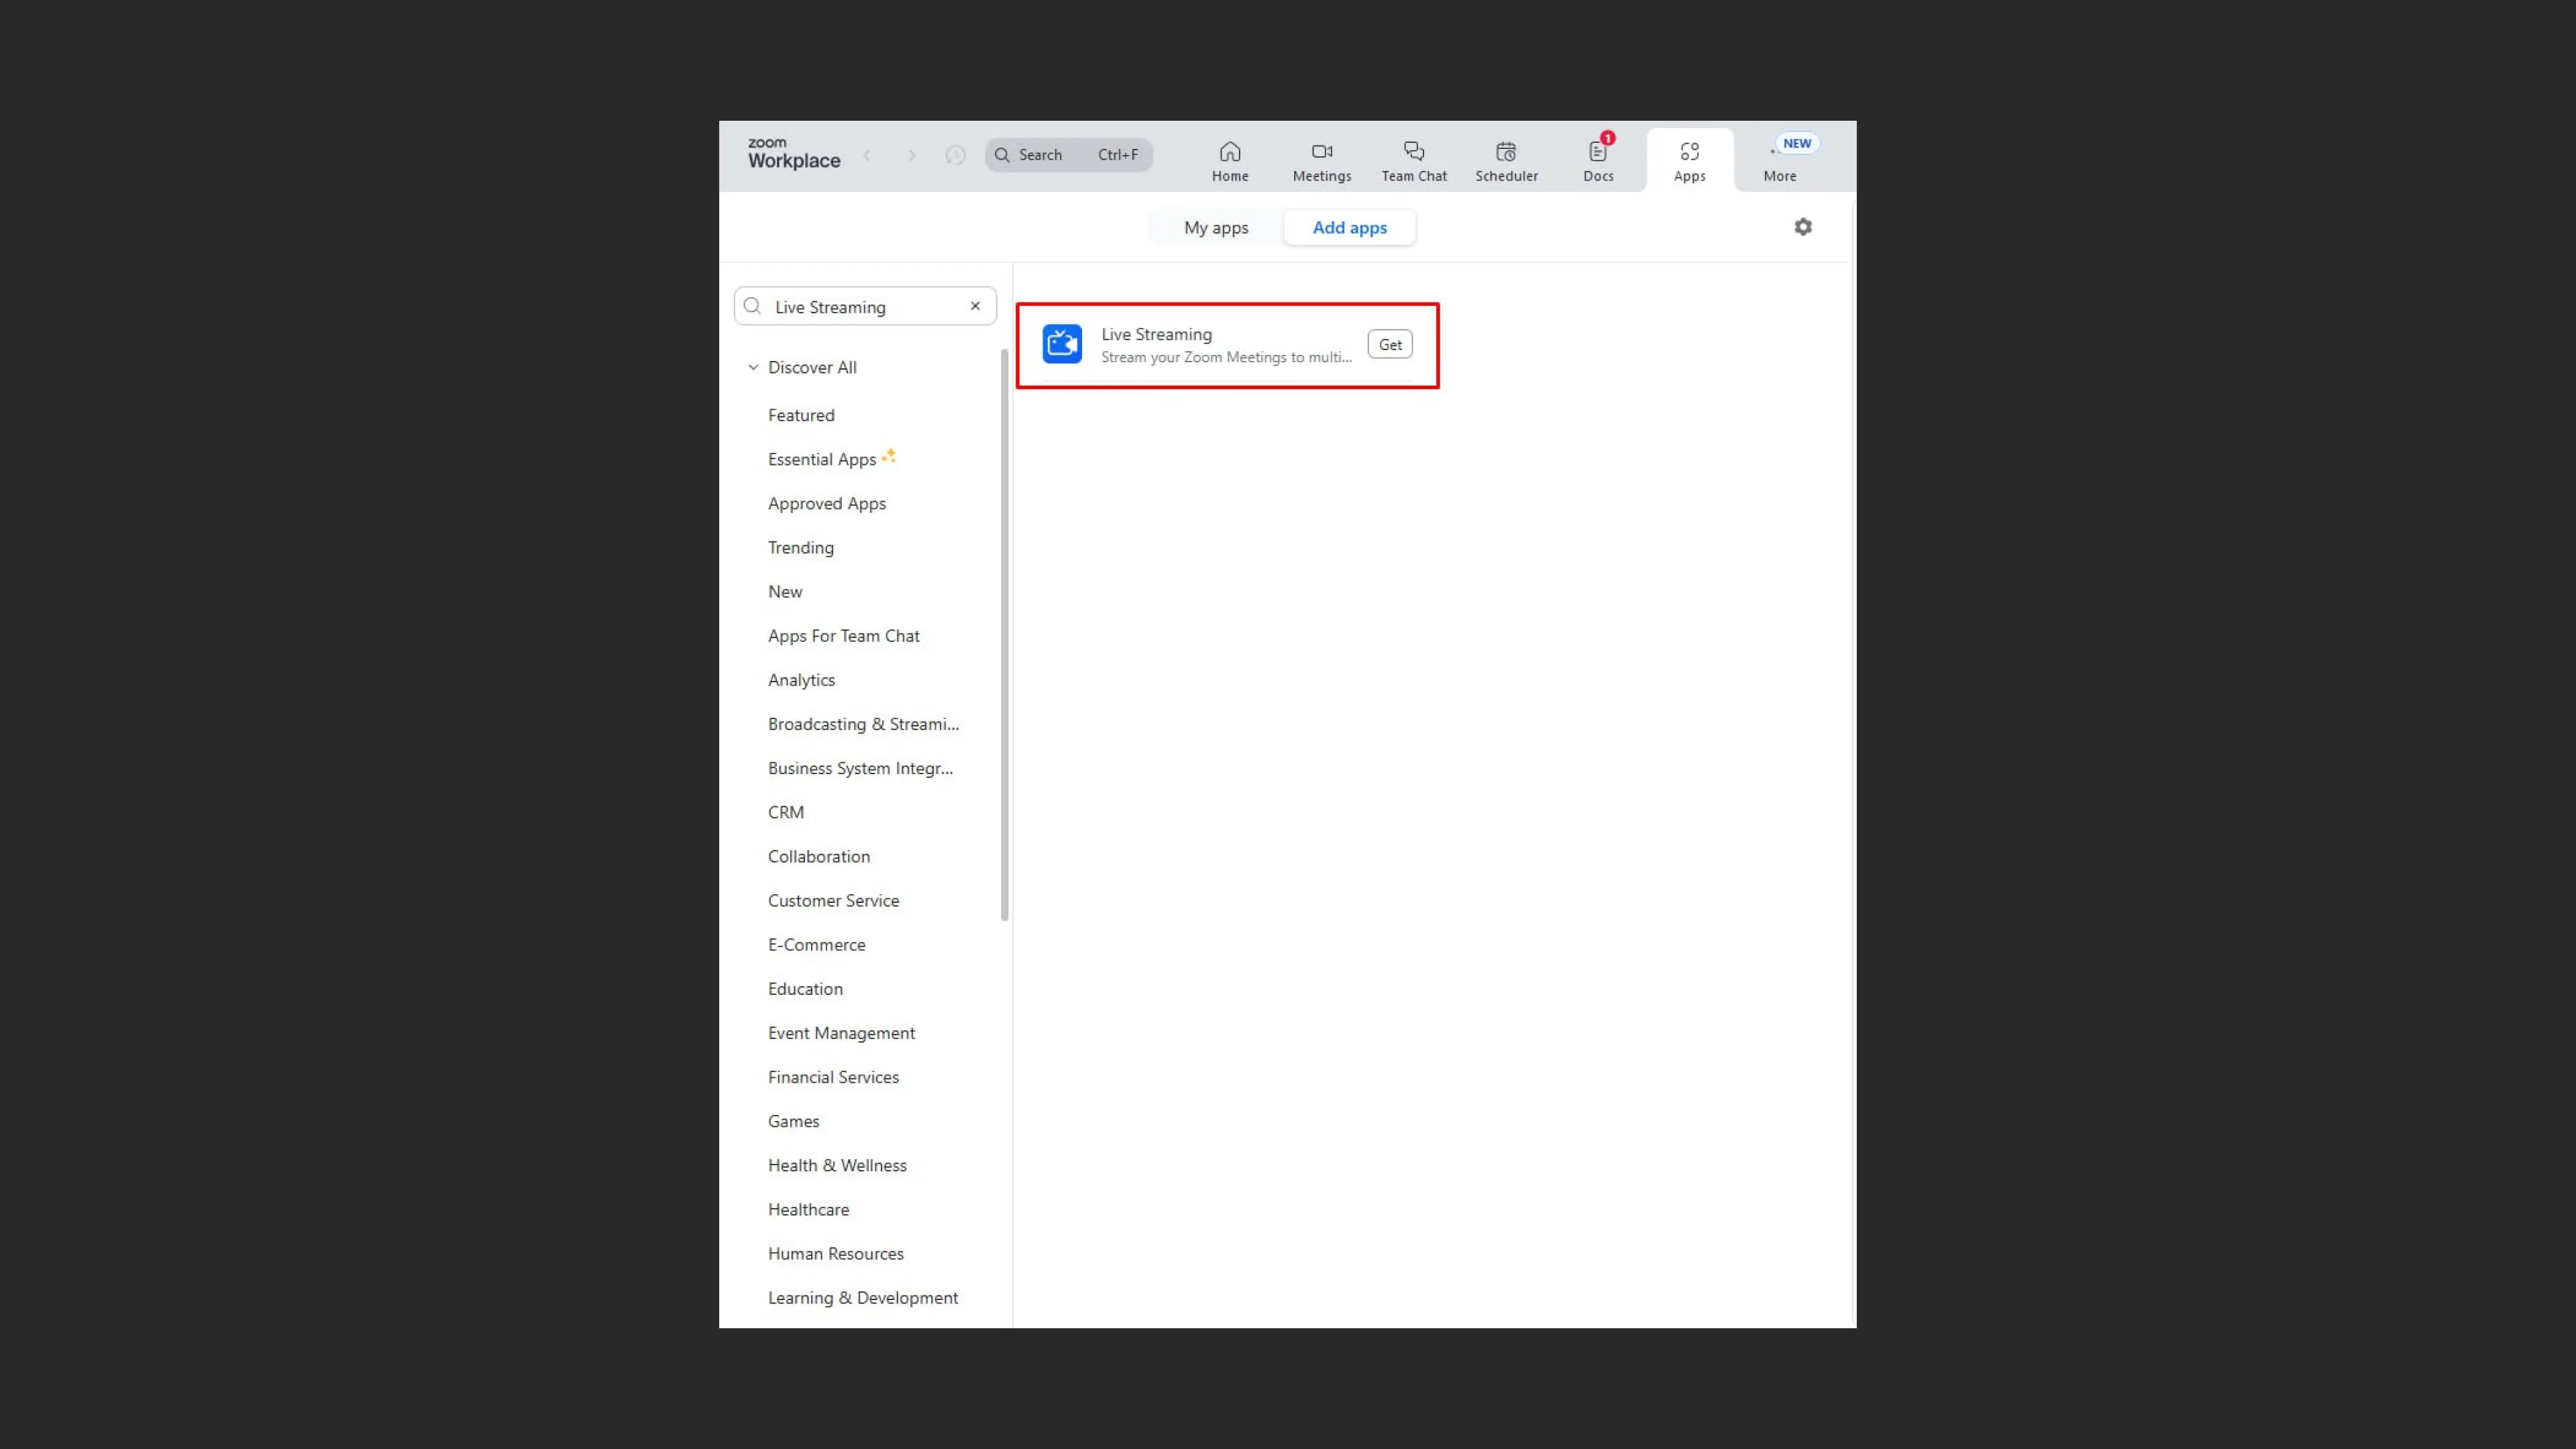Select the Add apps tab
The width and height of the screenshot is (2576, 1449).
[x=1349, y=228]
